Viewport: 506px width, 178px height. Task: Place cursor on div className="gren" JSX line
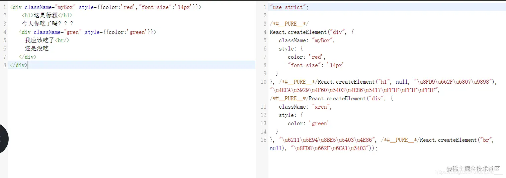pos(88,32)
